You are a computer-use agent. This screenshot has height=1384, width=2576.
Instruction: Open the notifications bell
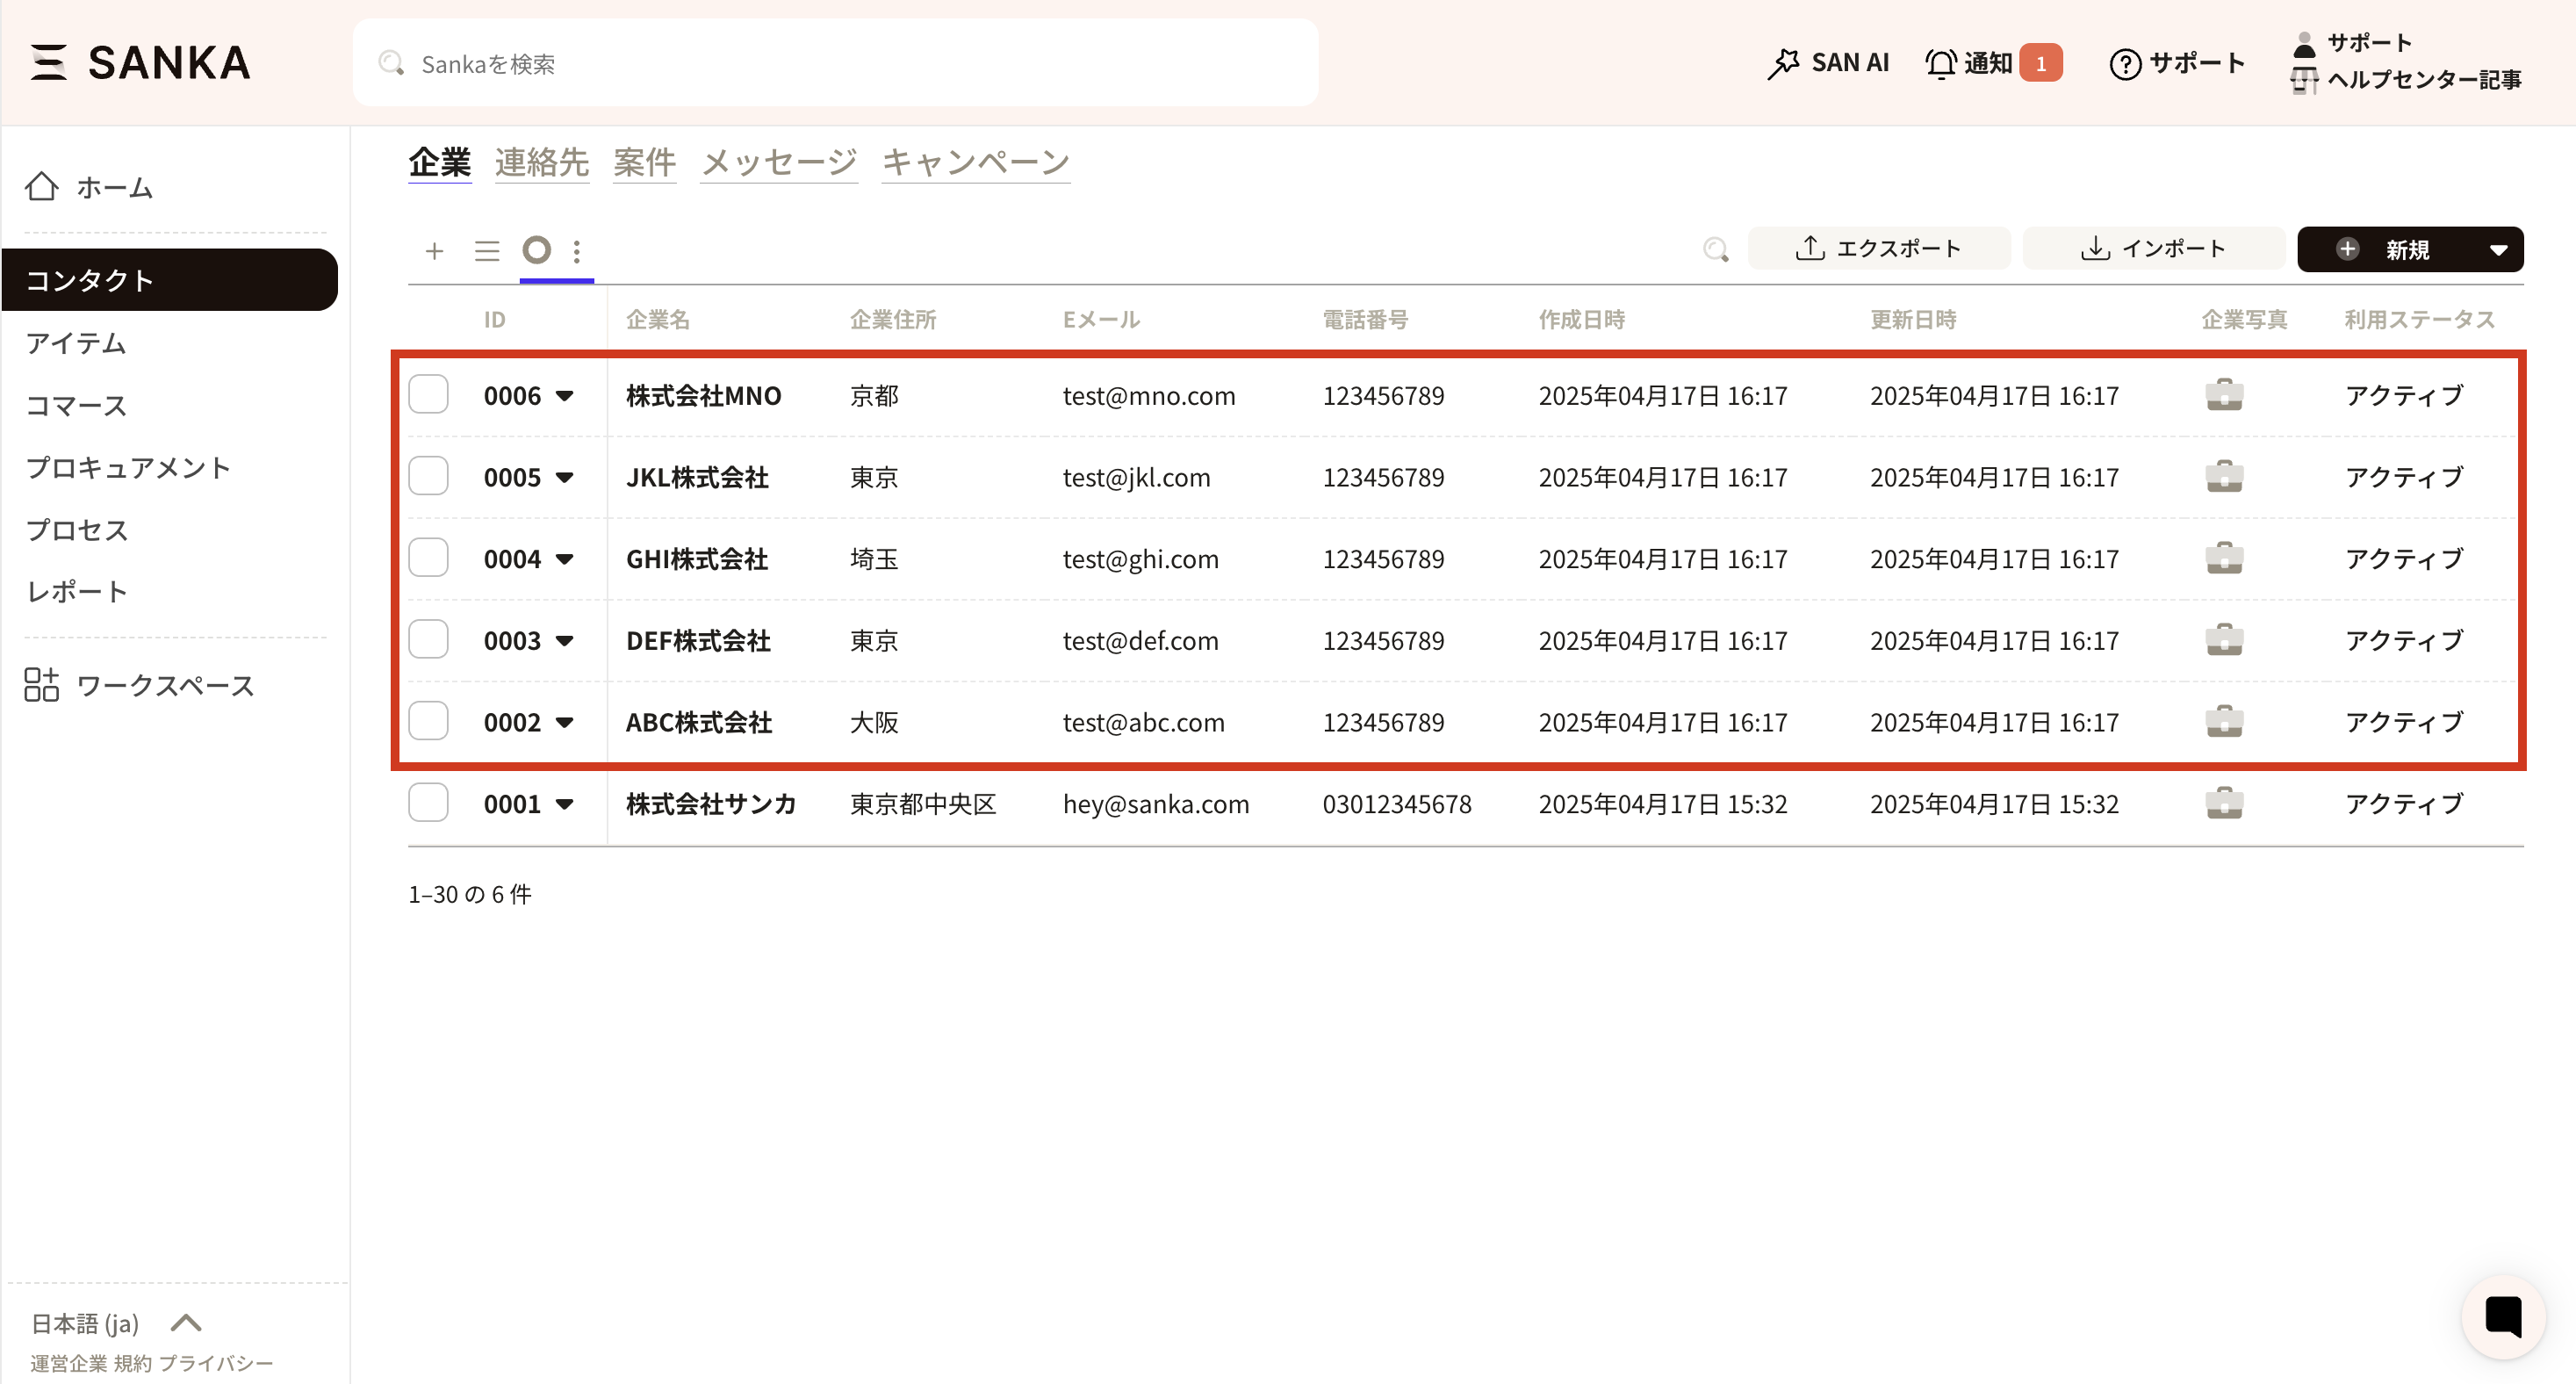1941,63
